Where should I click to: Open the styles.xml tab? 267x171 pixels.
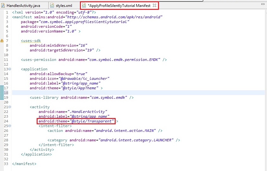pyautogui.click(x=64, y=6)
